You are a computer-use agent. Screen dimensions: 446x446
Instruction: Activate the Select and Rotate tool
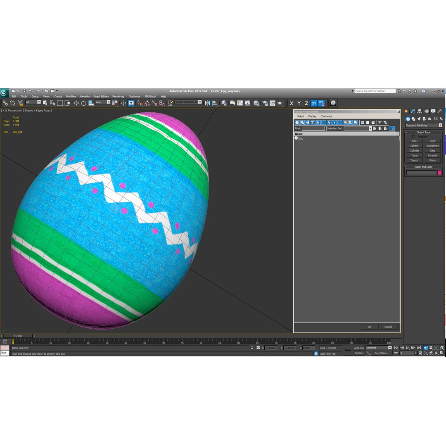(x=83, y=103)
